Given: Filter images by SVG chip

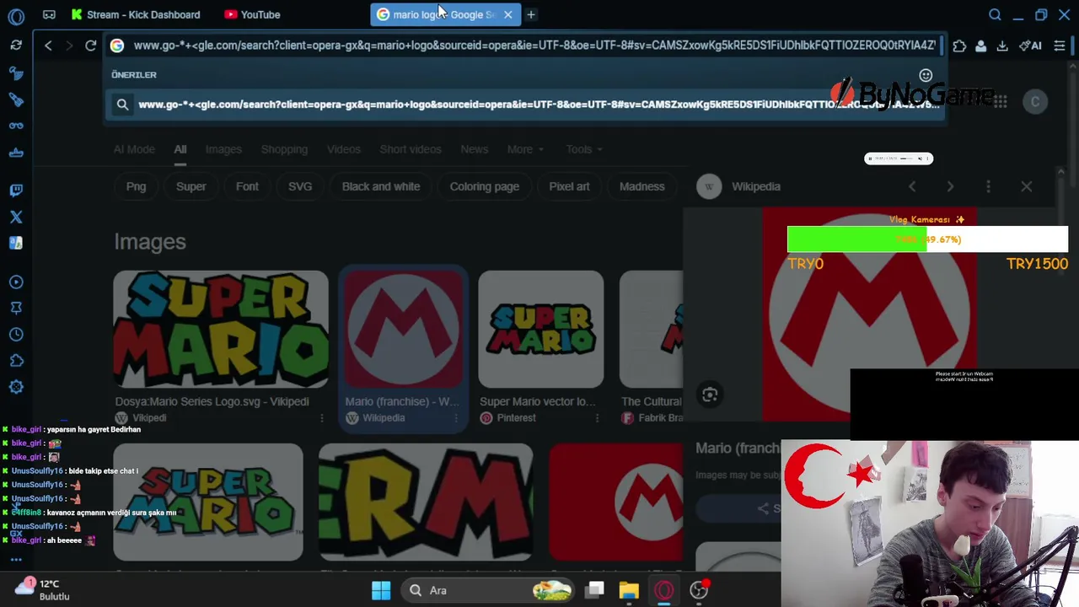Looking at the screenshot, I should click(x=299, y=186).
